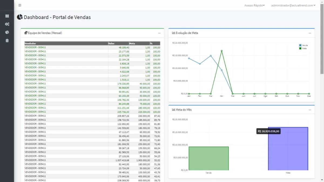324x182 pixels.
Task: Click the blue Meta bar in Meta do Mês
Action: coord(288,149)
